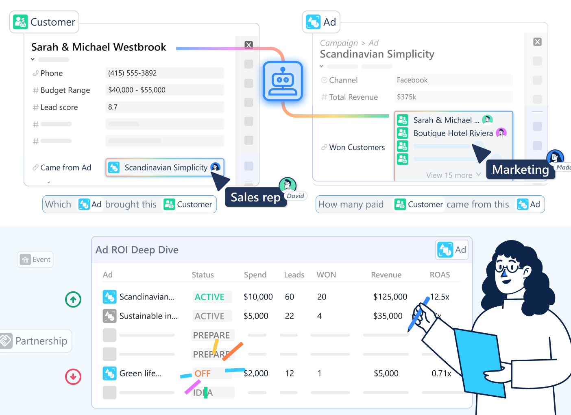
Task: Click the Scandinavian row ad icon
Action: [109, 297]
